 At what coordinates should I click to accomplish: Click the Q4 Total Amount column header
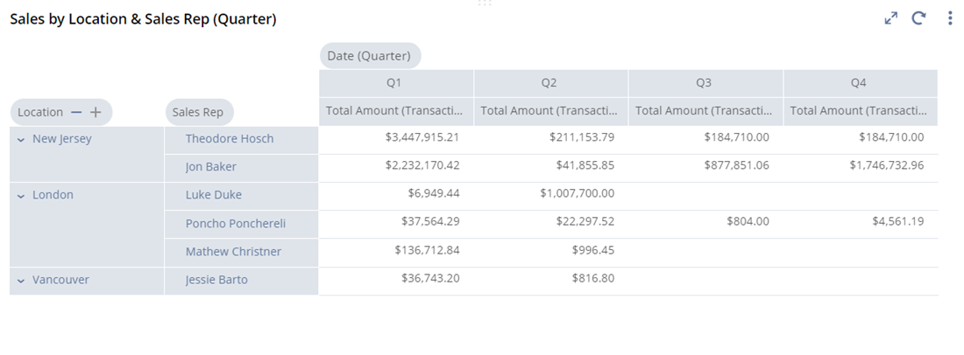pos(858,110)
